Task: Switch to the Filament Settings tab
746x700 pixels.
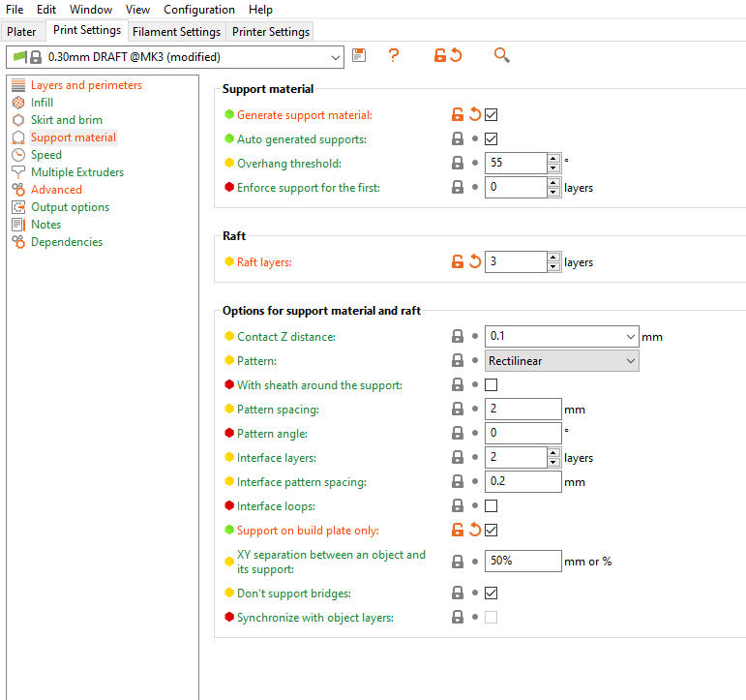Action: pyautogui.click(x=176, y=32)
